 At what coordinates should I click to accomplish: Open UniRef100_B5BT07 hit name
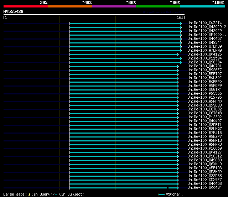[204, 74]
